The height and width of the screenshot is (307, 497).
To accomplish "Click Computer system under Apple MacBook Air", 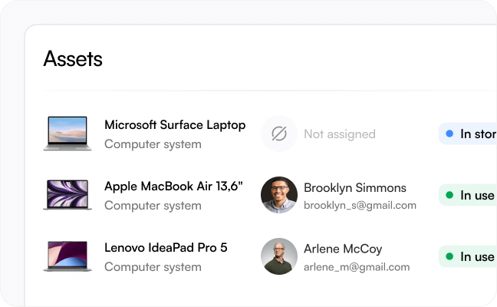I will (153, 206).
